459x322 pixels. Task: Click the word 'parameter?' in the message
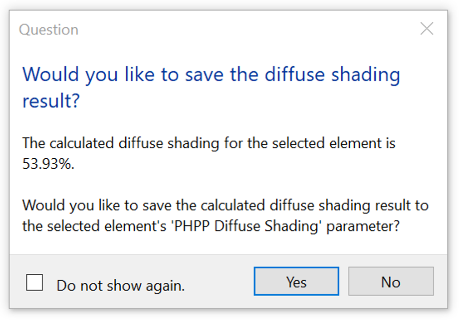point(363,226)
